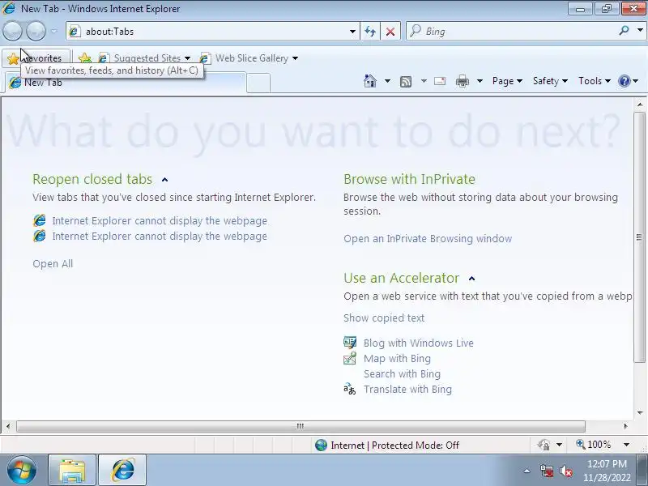Viewport: 648px width, 486px height.
Task: Click Open an InPrivate Browsing window link
Action: pyautogui.click(x=428, y=239)
